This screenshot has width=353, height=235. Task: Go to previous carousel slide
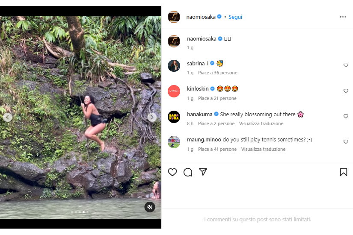click(7, 117)
